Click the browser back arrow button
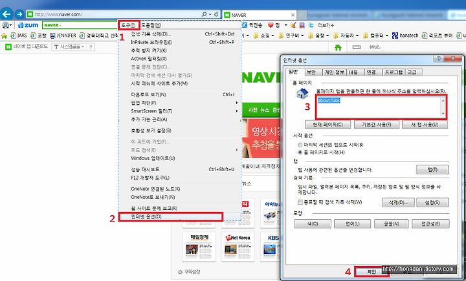This screenshot has height=281, width=466. click(6, 14)
